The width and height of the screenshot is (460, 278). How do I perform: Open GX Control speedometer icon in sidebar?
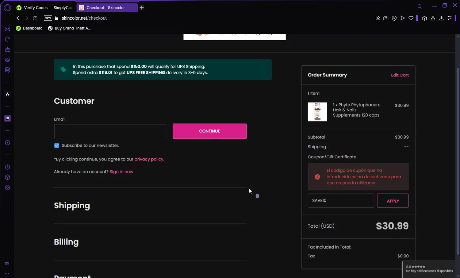point(7,39)
